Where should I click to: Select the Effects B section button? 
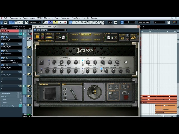97,40
